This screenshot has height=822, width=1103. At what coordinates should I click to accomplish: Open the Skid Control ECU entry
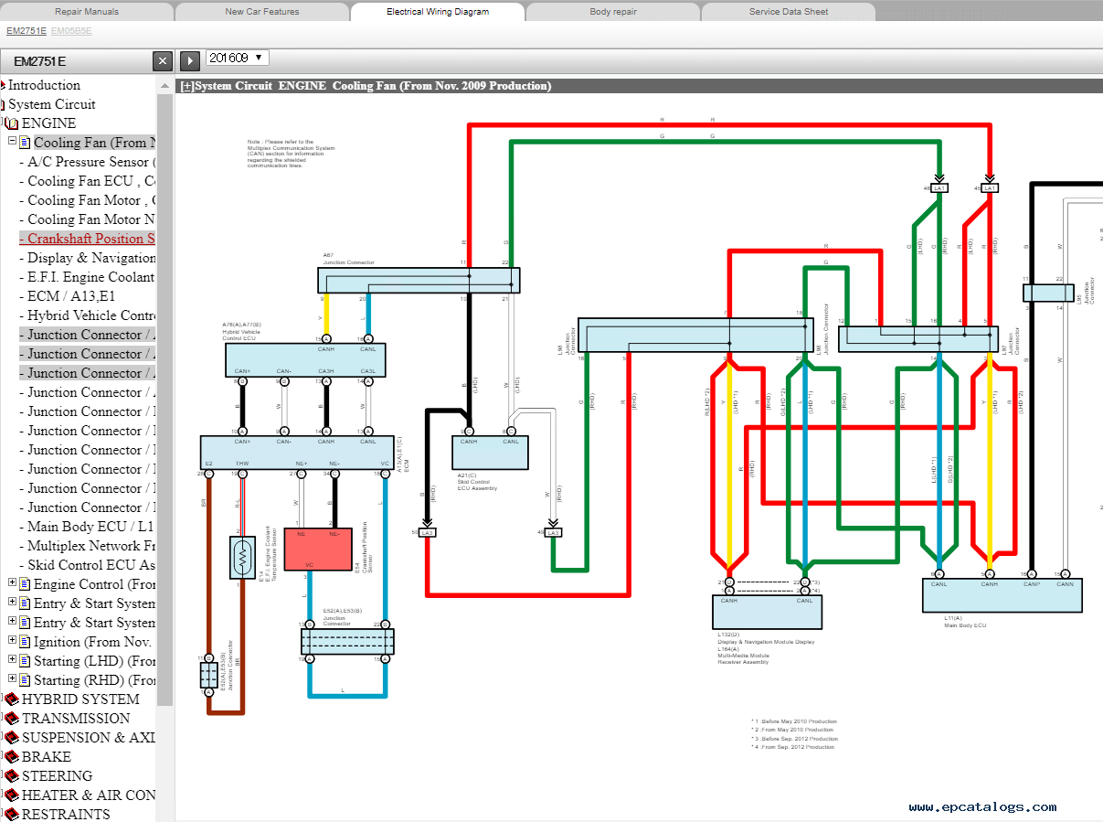coord(88,565)
